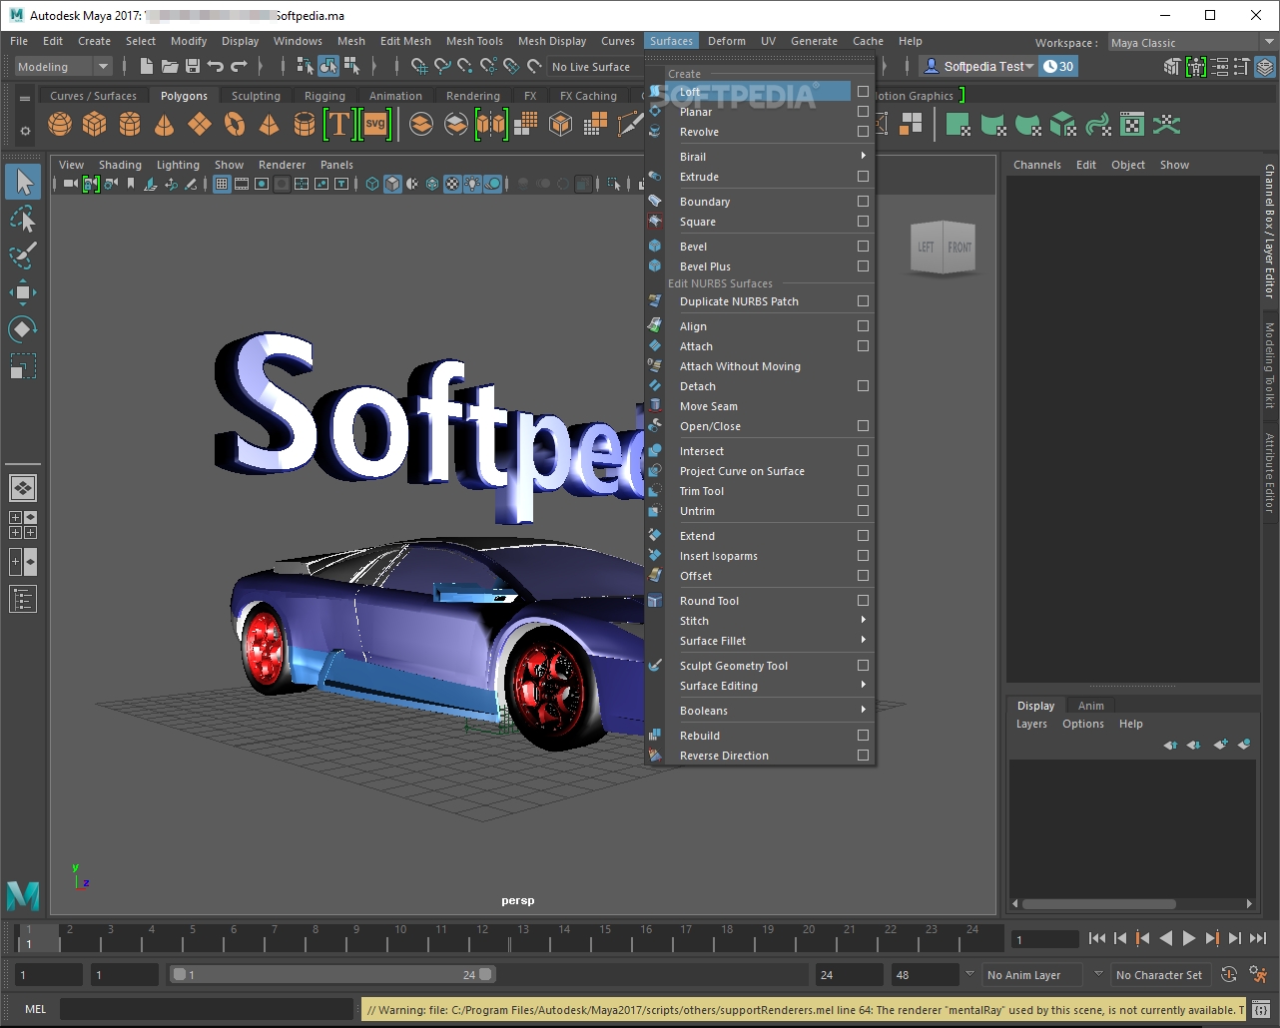Click the play forwards button

click(1188, 938)
